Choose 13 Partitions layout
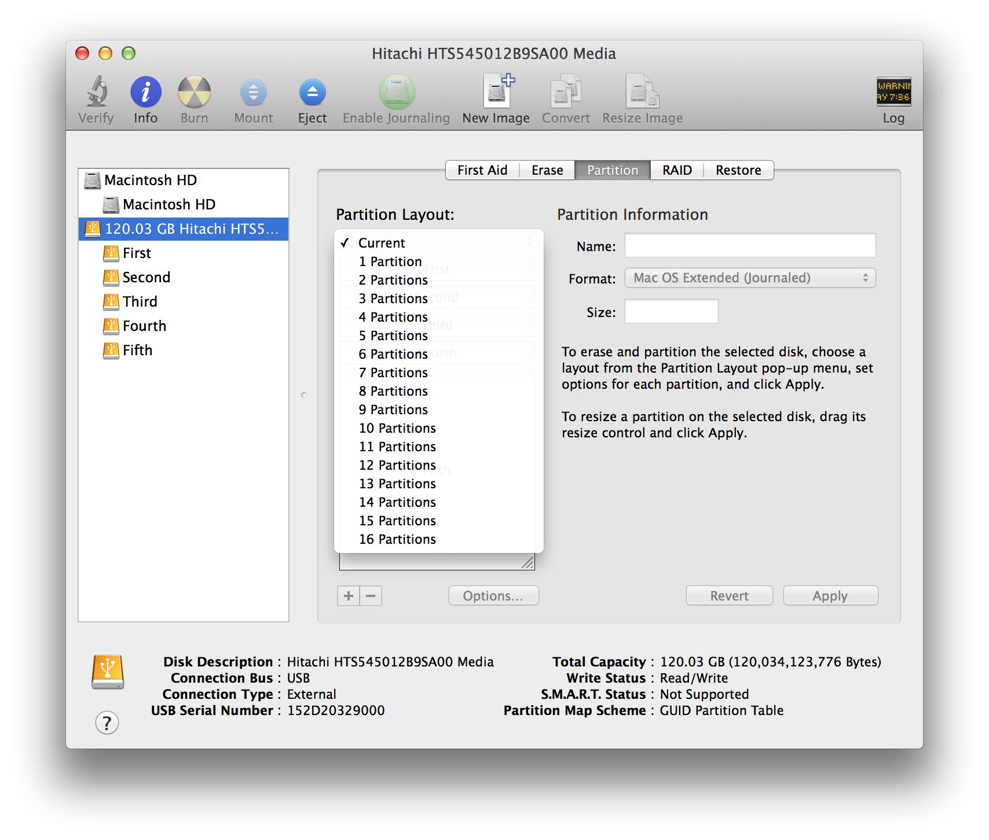This screenshot has height=840, width=989. (438, 484)
